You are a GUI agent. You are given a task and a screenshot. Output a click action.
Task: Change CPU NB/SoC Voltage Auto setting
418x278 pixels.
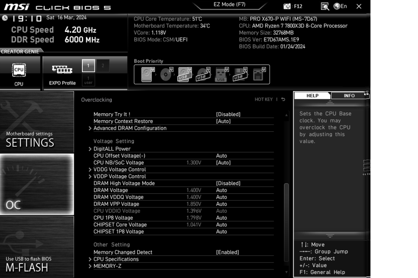pos(223,163)
